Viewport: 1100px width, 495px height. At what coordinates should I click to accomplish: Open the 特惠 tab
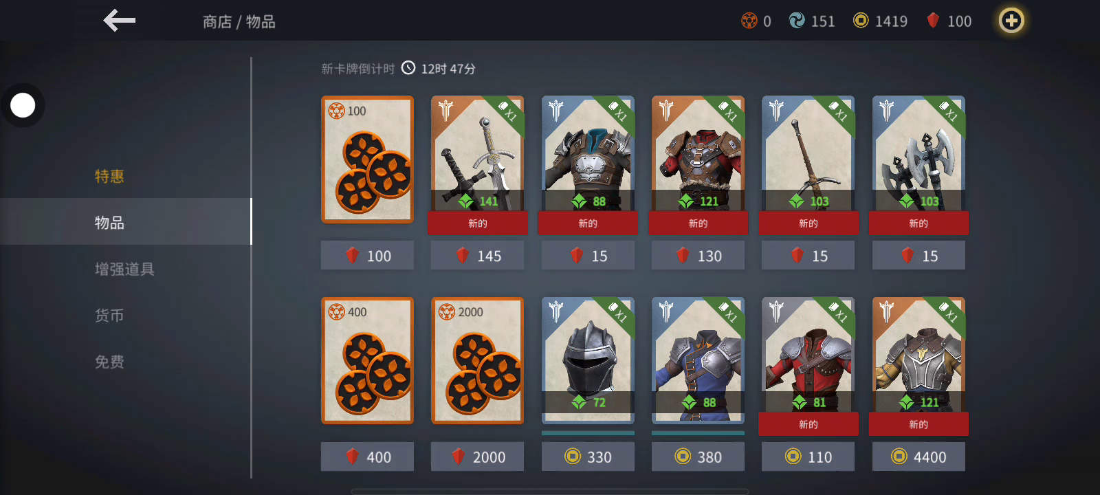coord(109,176)
